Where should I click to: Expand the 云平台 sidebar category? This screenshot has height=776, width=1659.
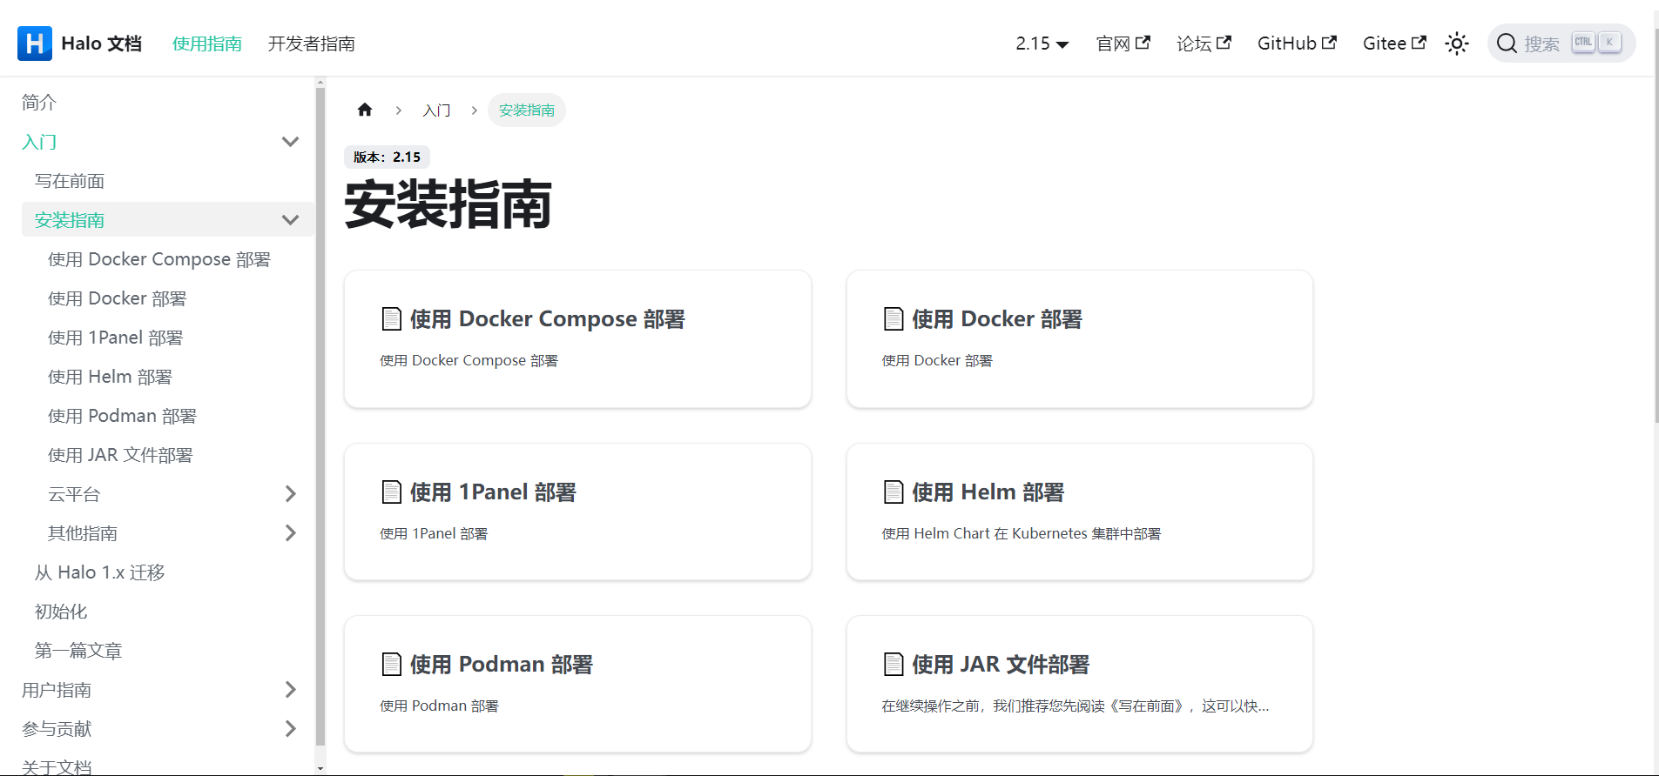(290, 494)
